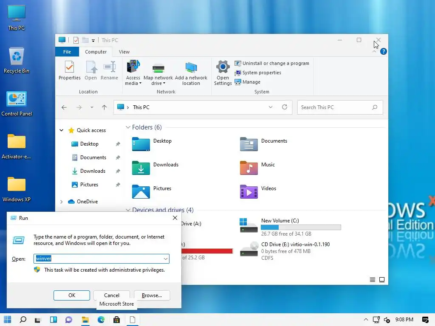Screen dimensions: 435x326
Task: Select Documents in Quick access
Action: 93,157
